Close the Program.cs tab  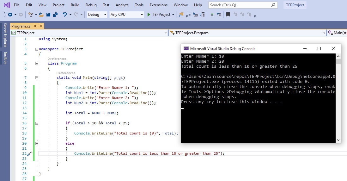coord(41,26)
